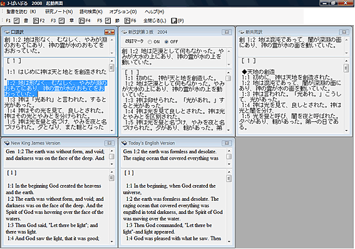Click the 書 book selector label
Viewport: 355px width, 249px height.
(x=26, y=21)
